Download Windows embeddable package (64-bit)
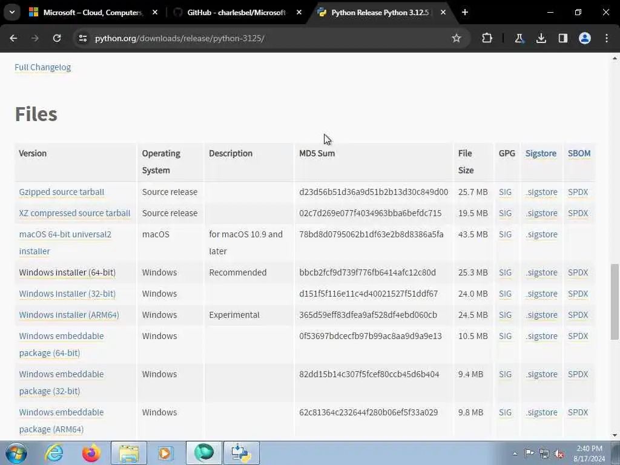Viewport: 620px width, 465px height. pyautogui.click(x=61, y=344)
